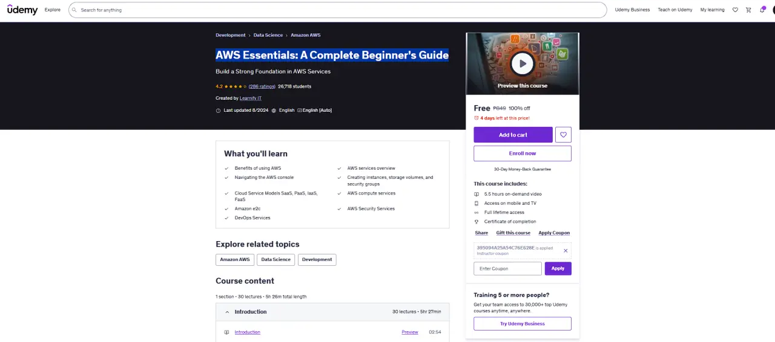Open the Udemy logo home link

[22, 10]
